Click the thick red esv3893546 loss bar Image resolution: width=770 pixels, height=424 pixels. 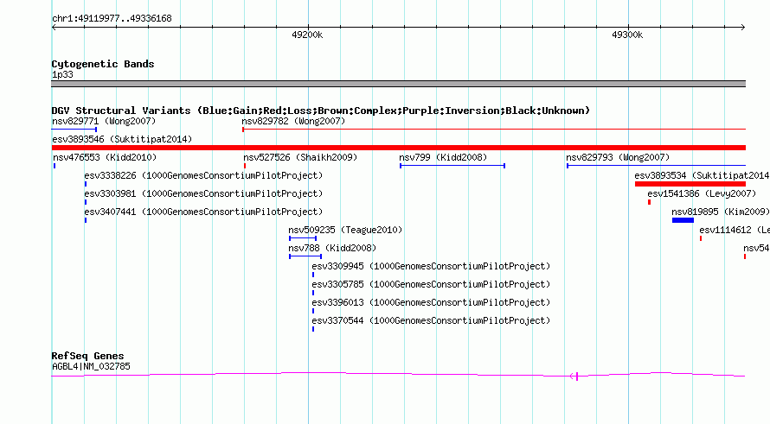pos(398,148)
